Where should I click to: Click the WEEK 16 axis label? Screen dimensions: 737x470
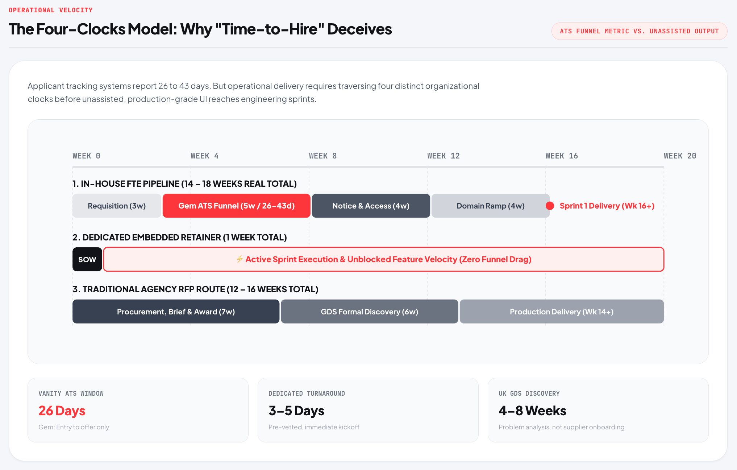click(x=562, y=156)
